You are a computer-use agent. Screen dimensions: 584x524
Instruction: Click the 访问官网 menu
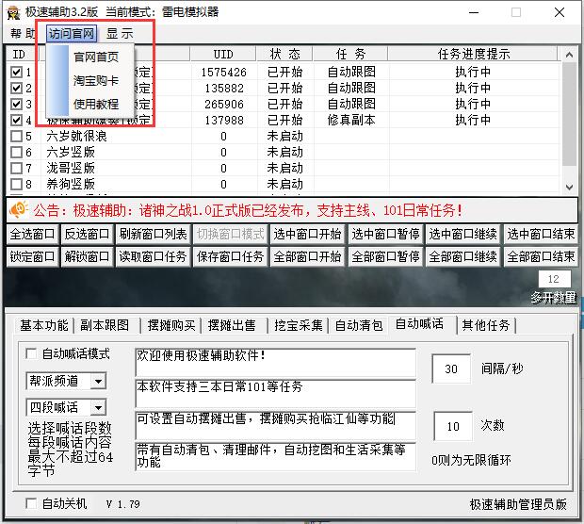(72, 34)
